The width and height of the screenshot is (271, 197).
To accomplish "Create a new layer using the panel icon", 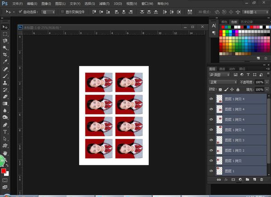I will click(253, 180).
